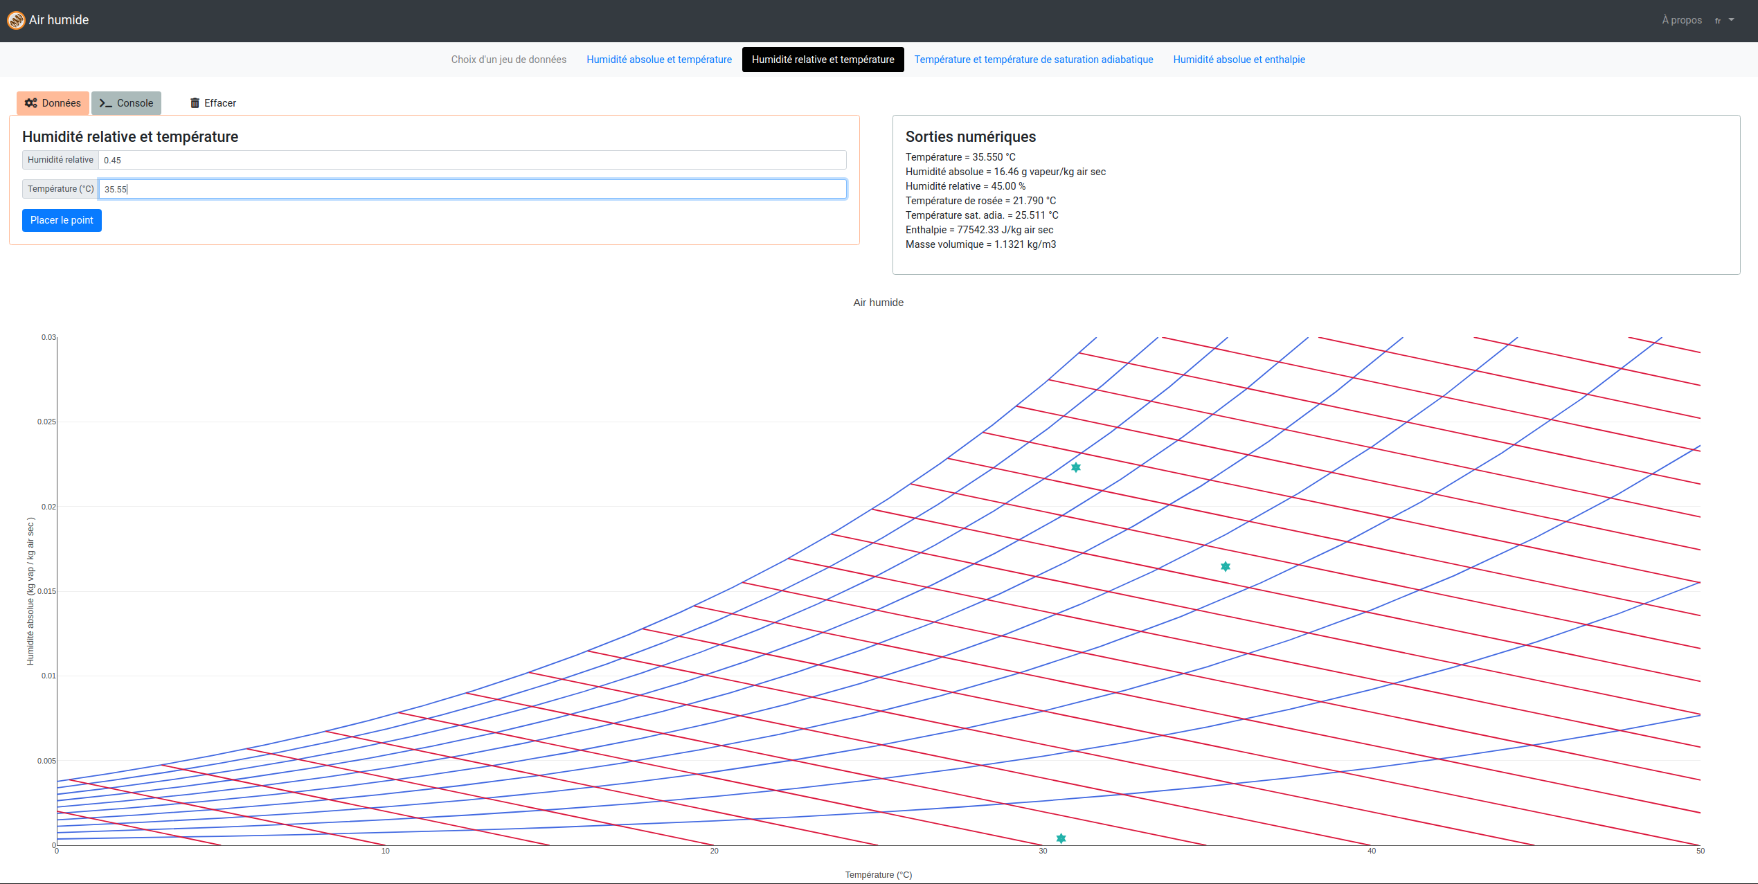Open Température et température de saturation adiabatique tab
The image size is (1758, 884).
click(1034, 60)
